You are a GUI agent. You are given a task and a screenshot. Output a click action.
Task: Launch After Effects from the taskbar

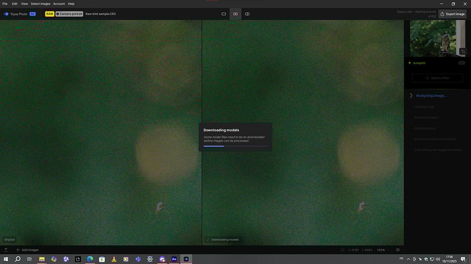tap(174, 258)
